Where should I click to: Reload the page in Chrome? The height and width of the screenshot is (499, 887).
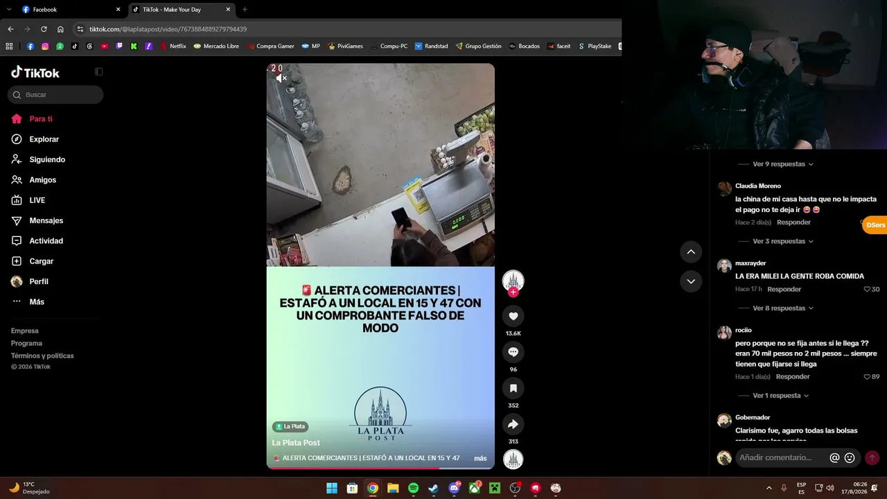[x=44, y=29]
